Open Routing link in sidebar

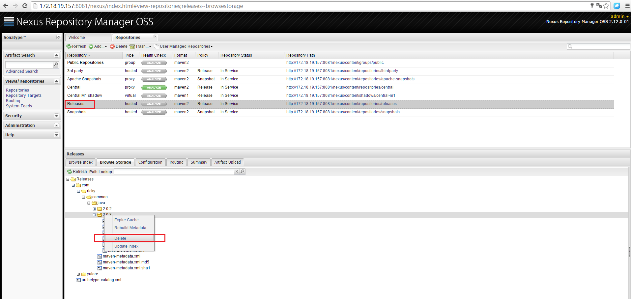[x=13, y=101]
